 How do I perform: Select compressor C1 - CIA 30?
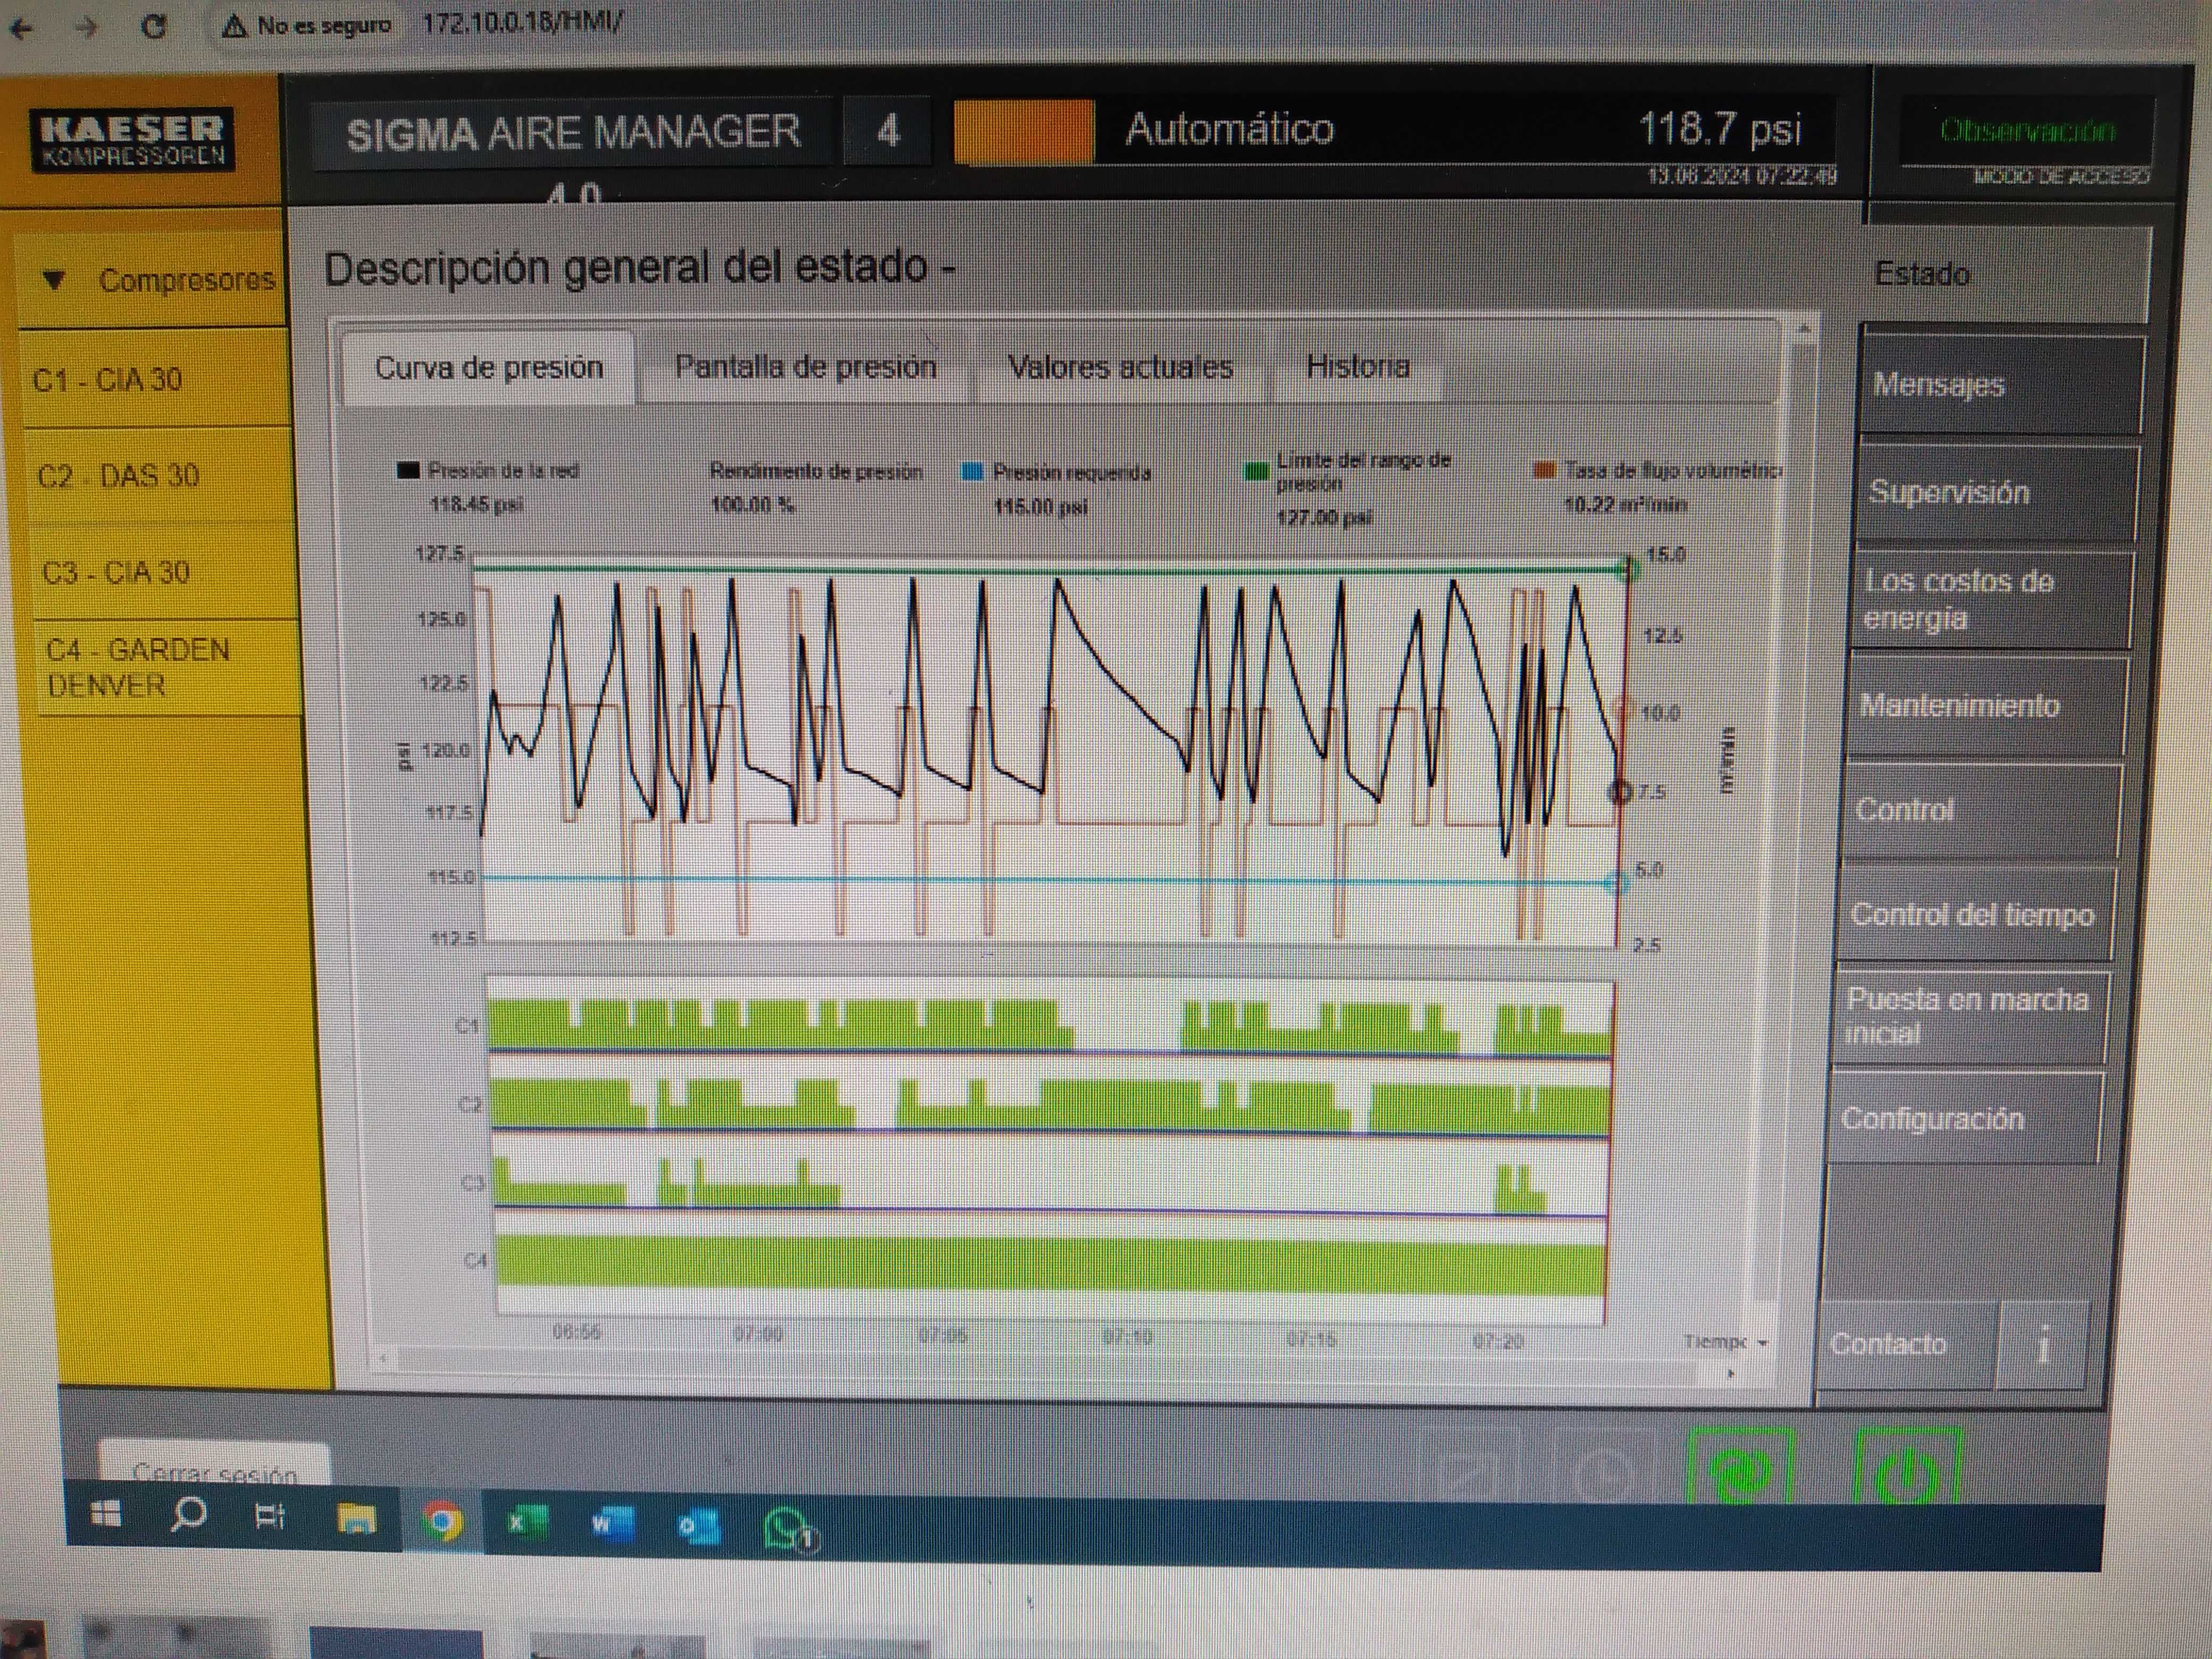point(154,380)
